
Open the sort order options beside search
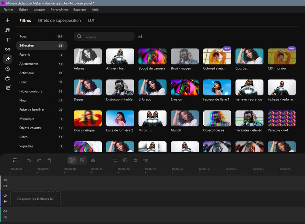[140, 37]
